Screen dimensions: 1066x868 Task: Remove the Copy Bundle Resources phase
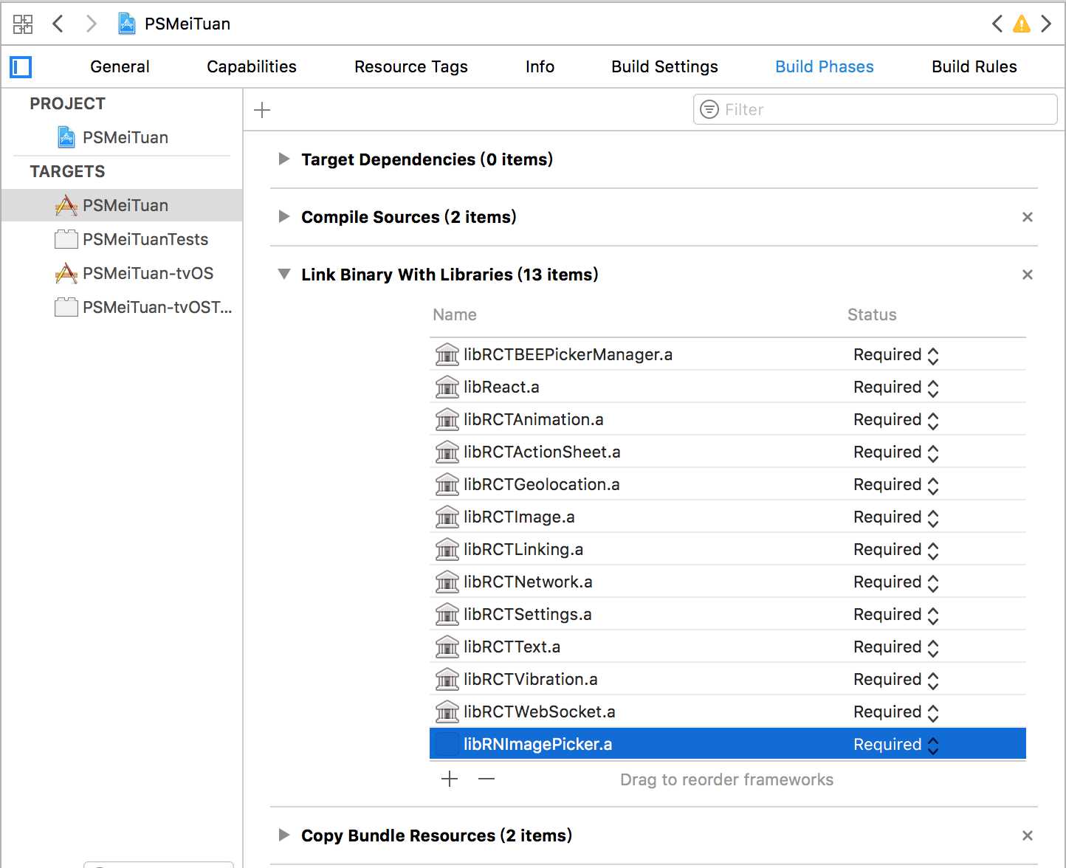(x=1027, y=836)
